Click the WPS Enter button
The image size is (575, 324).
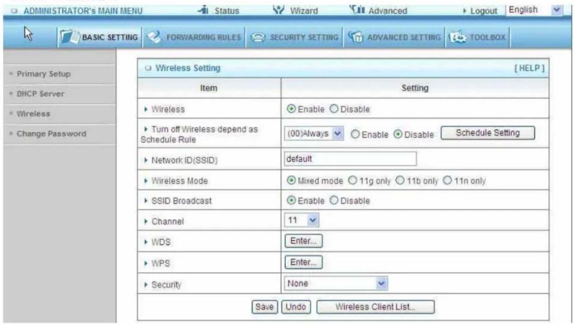[304, 262]
